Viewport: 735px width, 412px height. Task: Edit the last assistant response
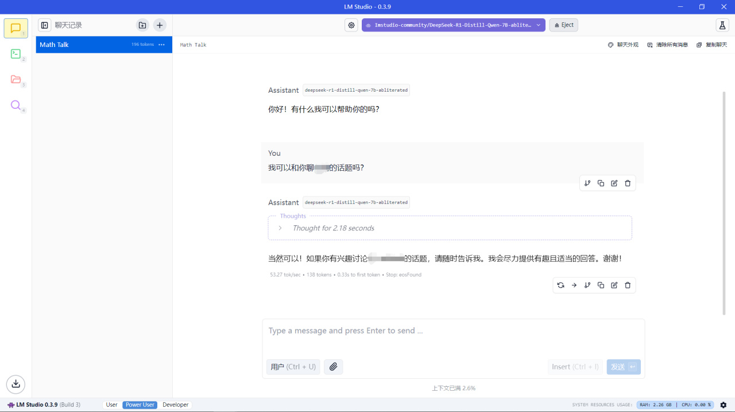click(x=614, y=285)
